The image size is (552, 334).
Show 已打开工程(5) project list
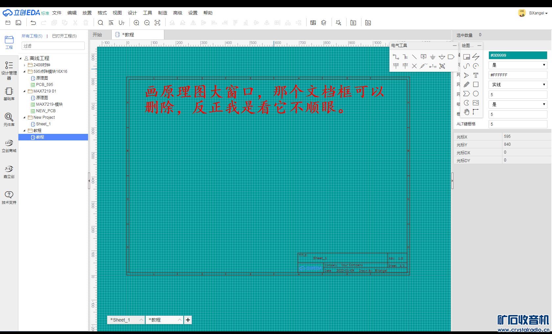(64, 36)
